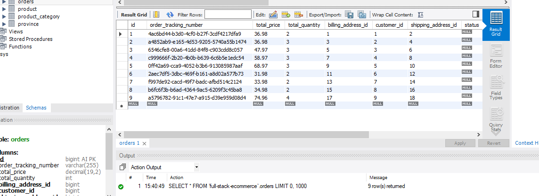Click the refresh result set icon

pos(170,15)
